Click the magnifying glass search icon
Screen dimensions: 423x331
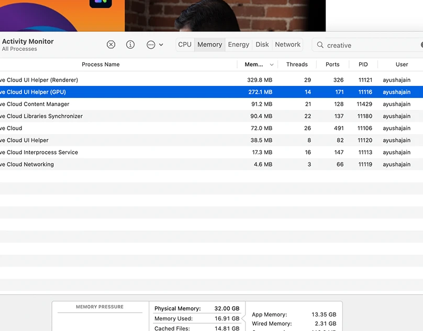[x=320, y=46]
